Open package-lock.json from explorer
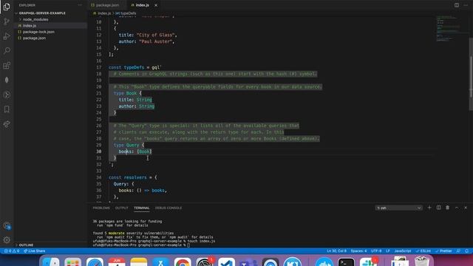Screen dimensions: 473x266 (x=38, y=32)
